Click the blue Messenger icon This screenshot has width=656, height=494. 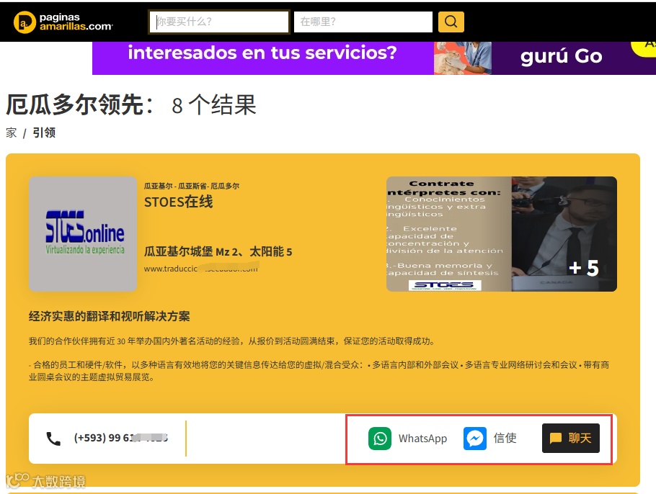pos(475,439)
